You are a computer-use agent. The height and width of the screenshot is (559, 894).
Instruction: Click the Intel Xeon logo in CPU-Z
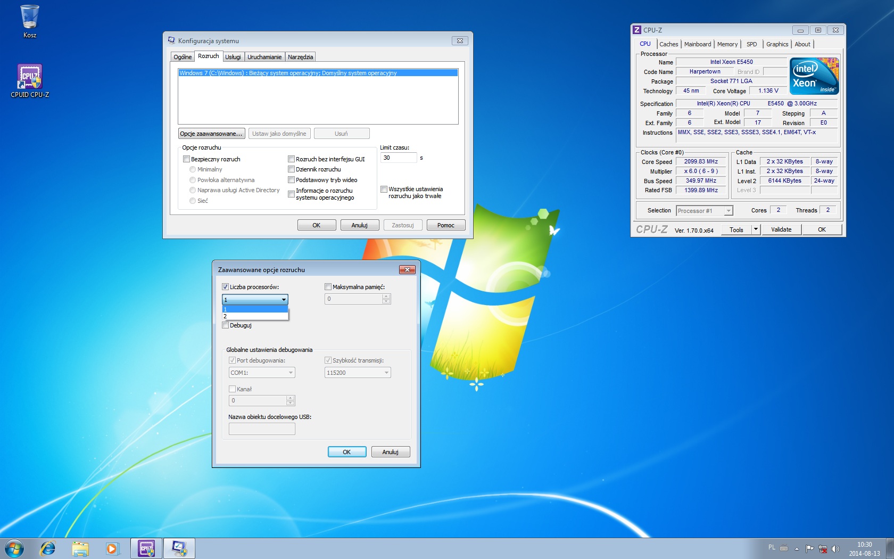(x=814, y=76)
